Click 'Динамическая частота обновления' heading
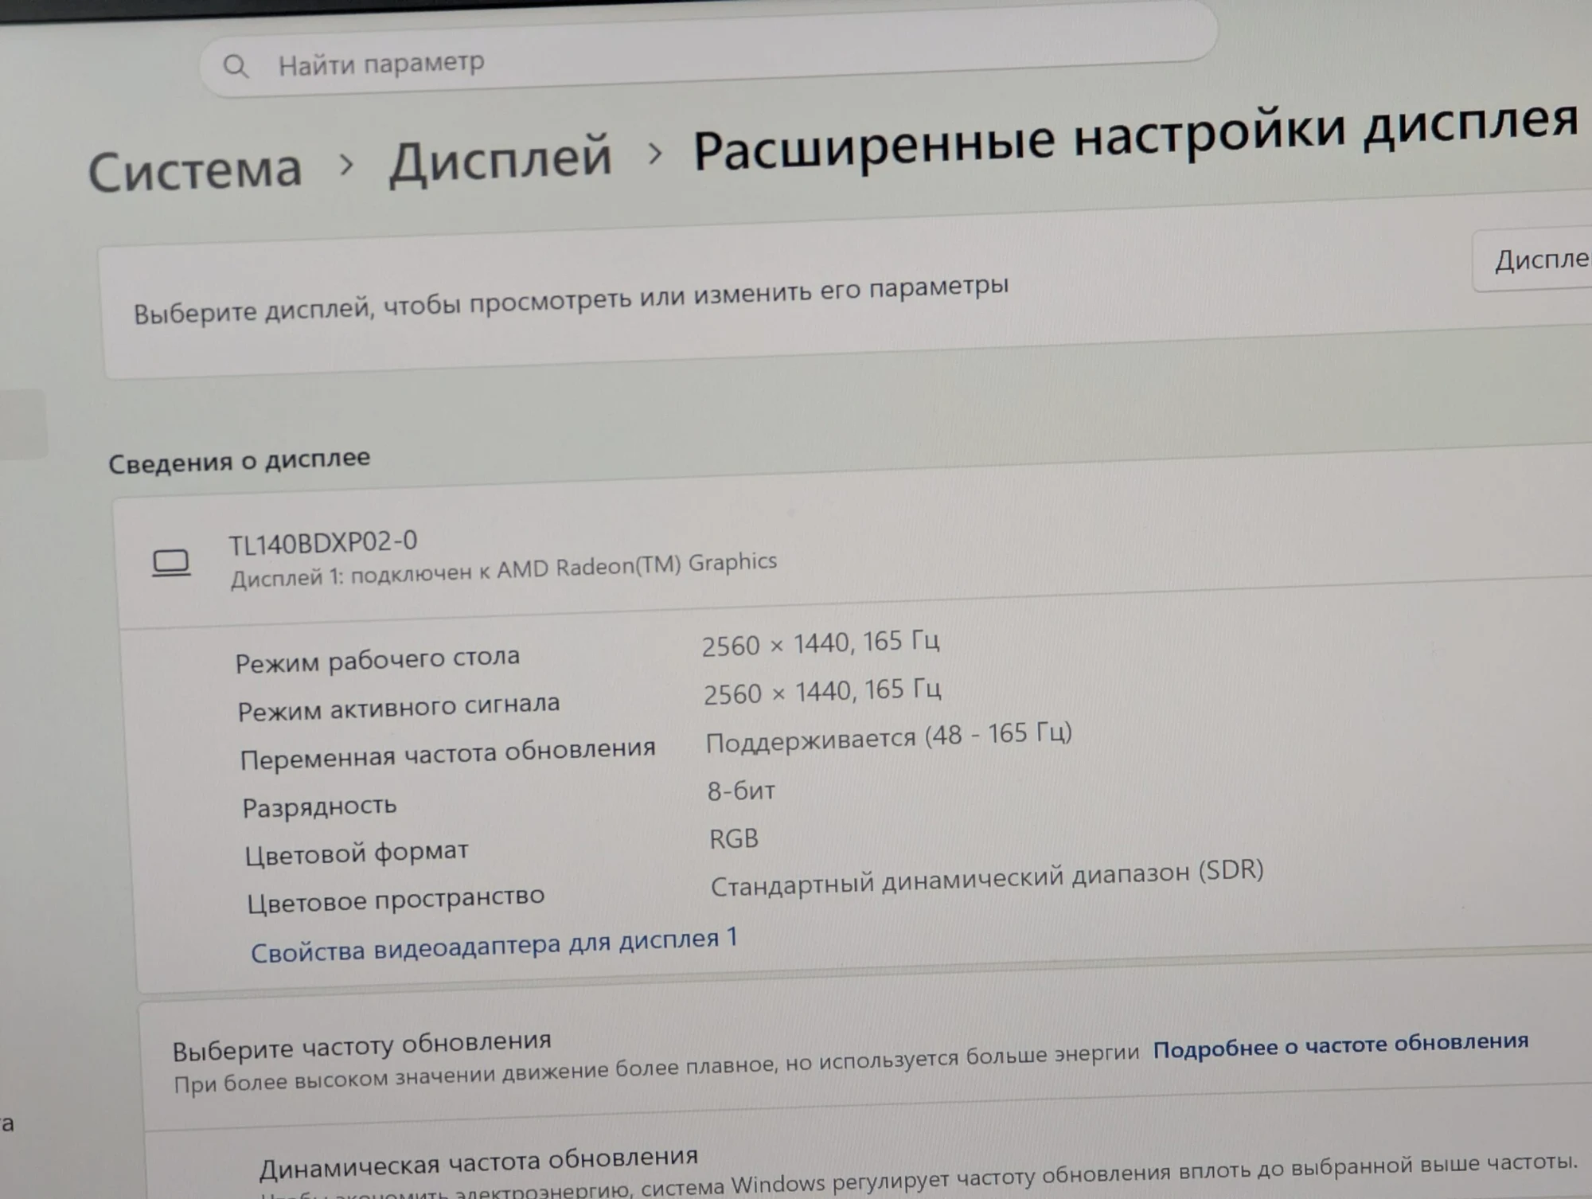Screen dimensions: 1592x1199 coord(478,1162)
